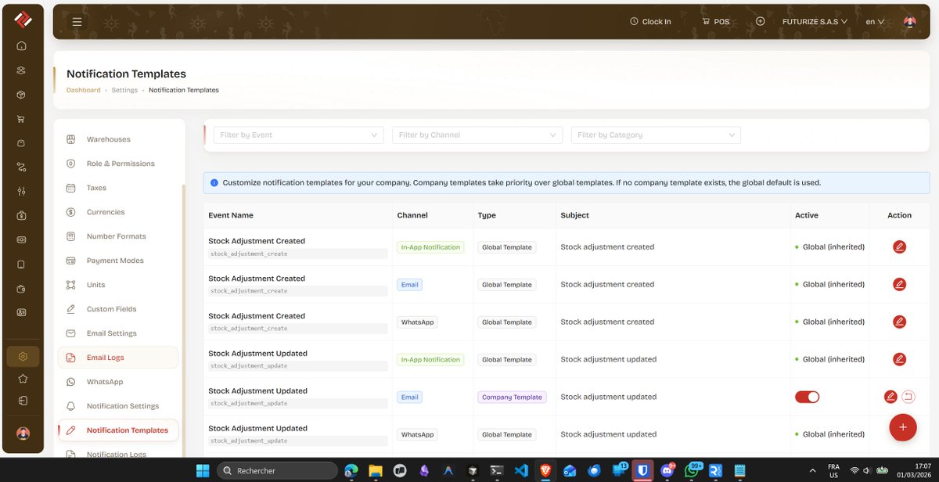The image size is (939, 482).
Task: Click the app logo at top left
Action: coord(23,20)
